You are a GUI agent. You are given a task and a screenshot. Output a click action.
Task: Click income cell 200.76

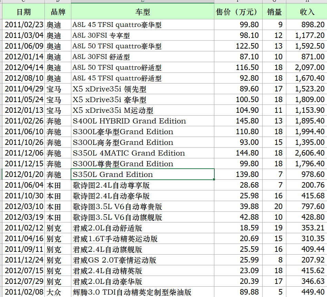(x=307, y=185)
